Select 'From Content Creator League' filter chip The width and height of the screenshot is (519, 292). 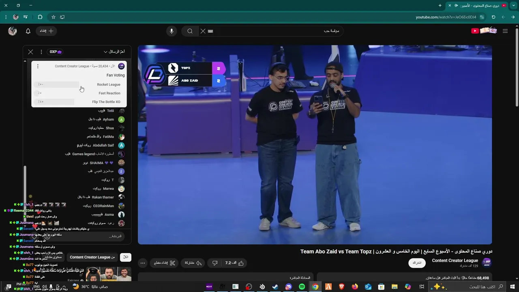pyautogui.click(x=92, y=257)
